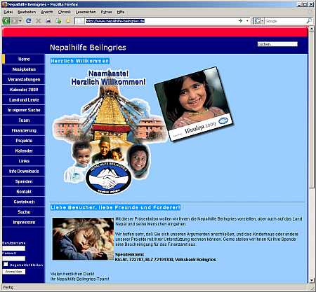Open Gästebuch in the sidebar
This screenshot has width=316, height=292.
[24, 202]
